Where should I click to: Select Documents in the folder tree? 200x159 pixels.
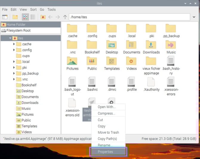[30, 97]
